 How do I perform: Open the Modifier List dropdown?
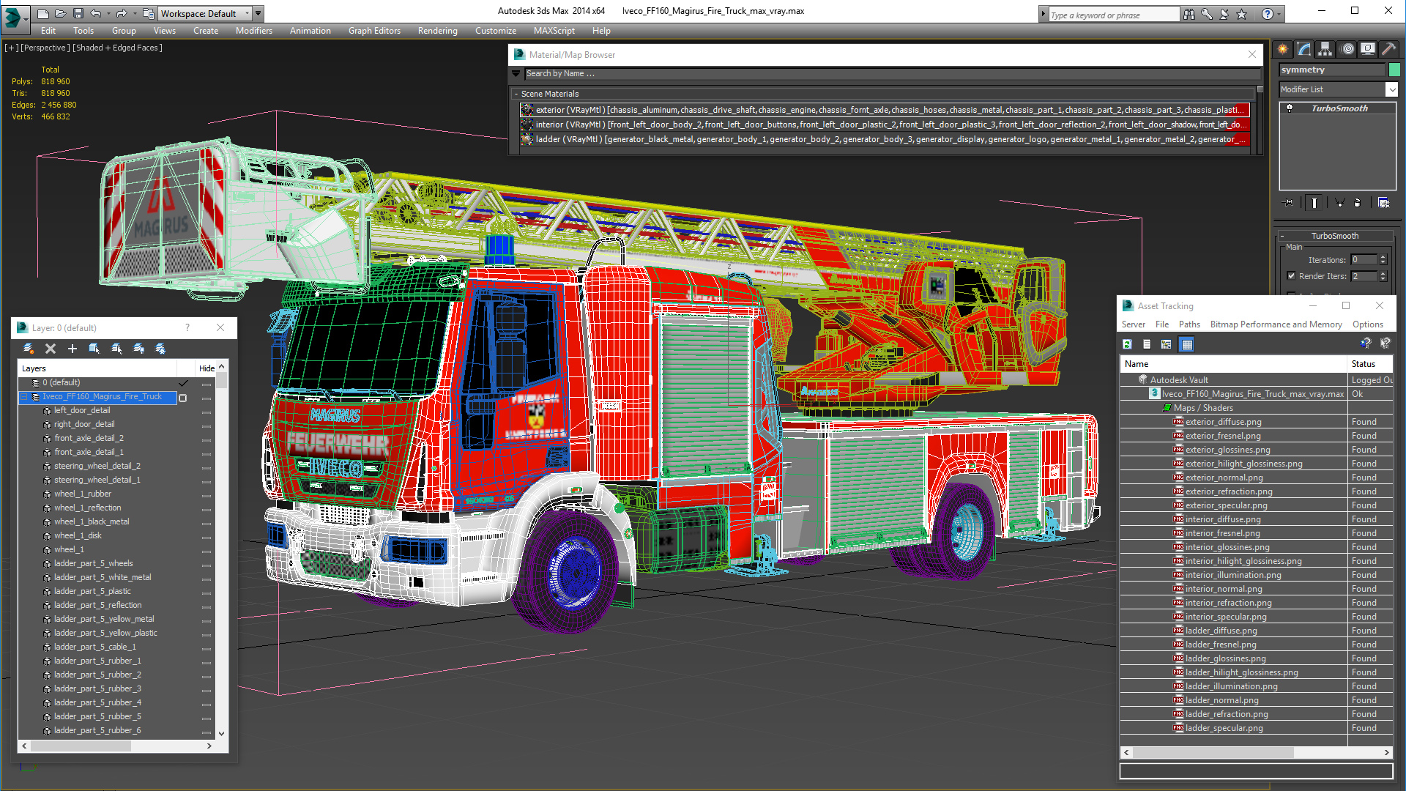pyautogui.click(x=1392, y=89)
